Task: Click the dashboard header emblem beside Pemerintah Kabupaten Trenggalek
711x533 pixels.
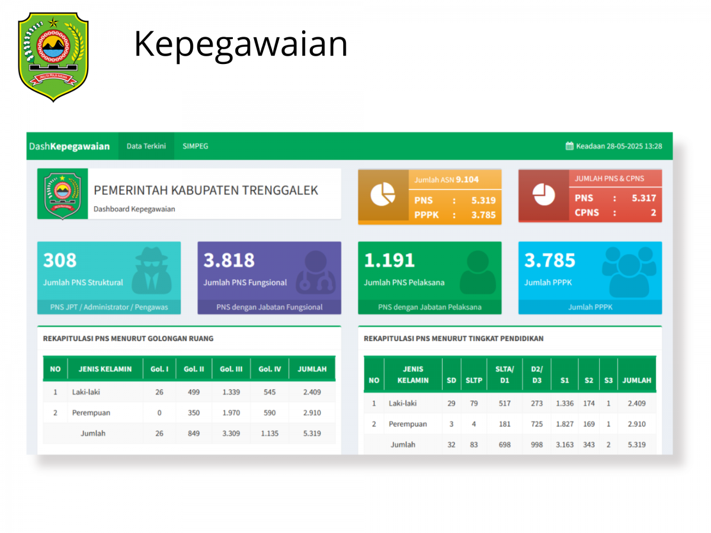Action: (x=63, y=194)
